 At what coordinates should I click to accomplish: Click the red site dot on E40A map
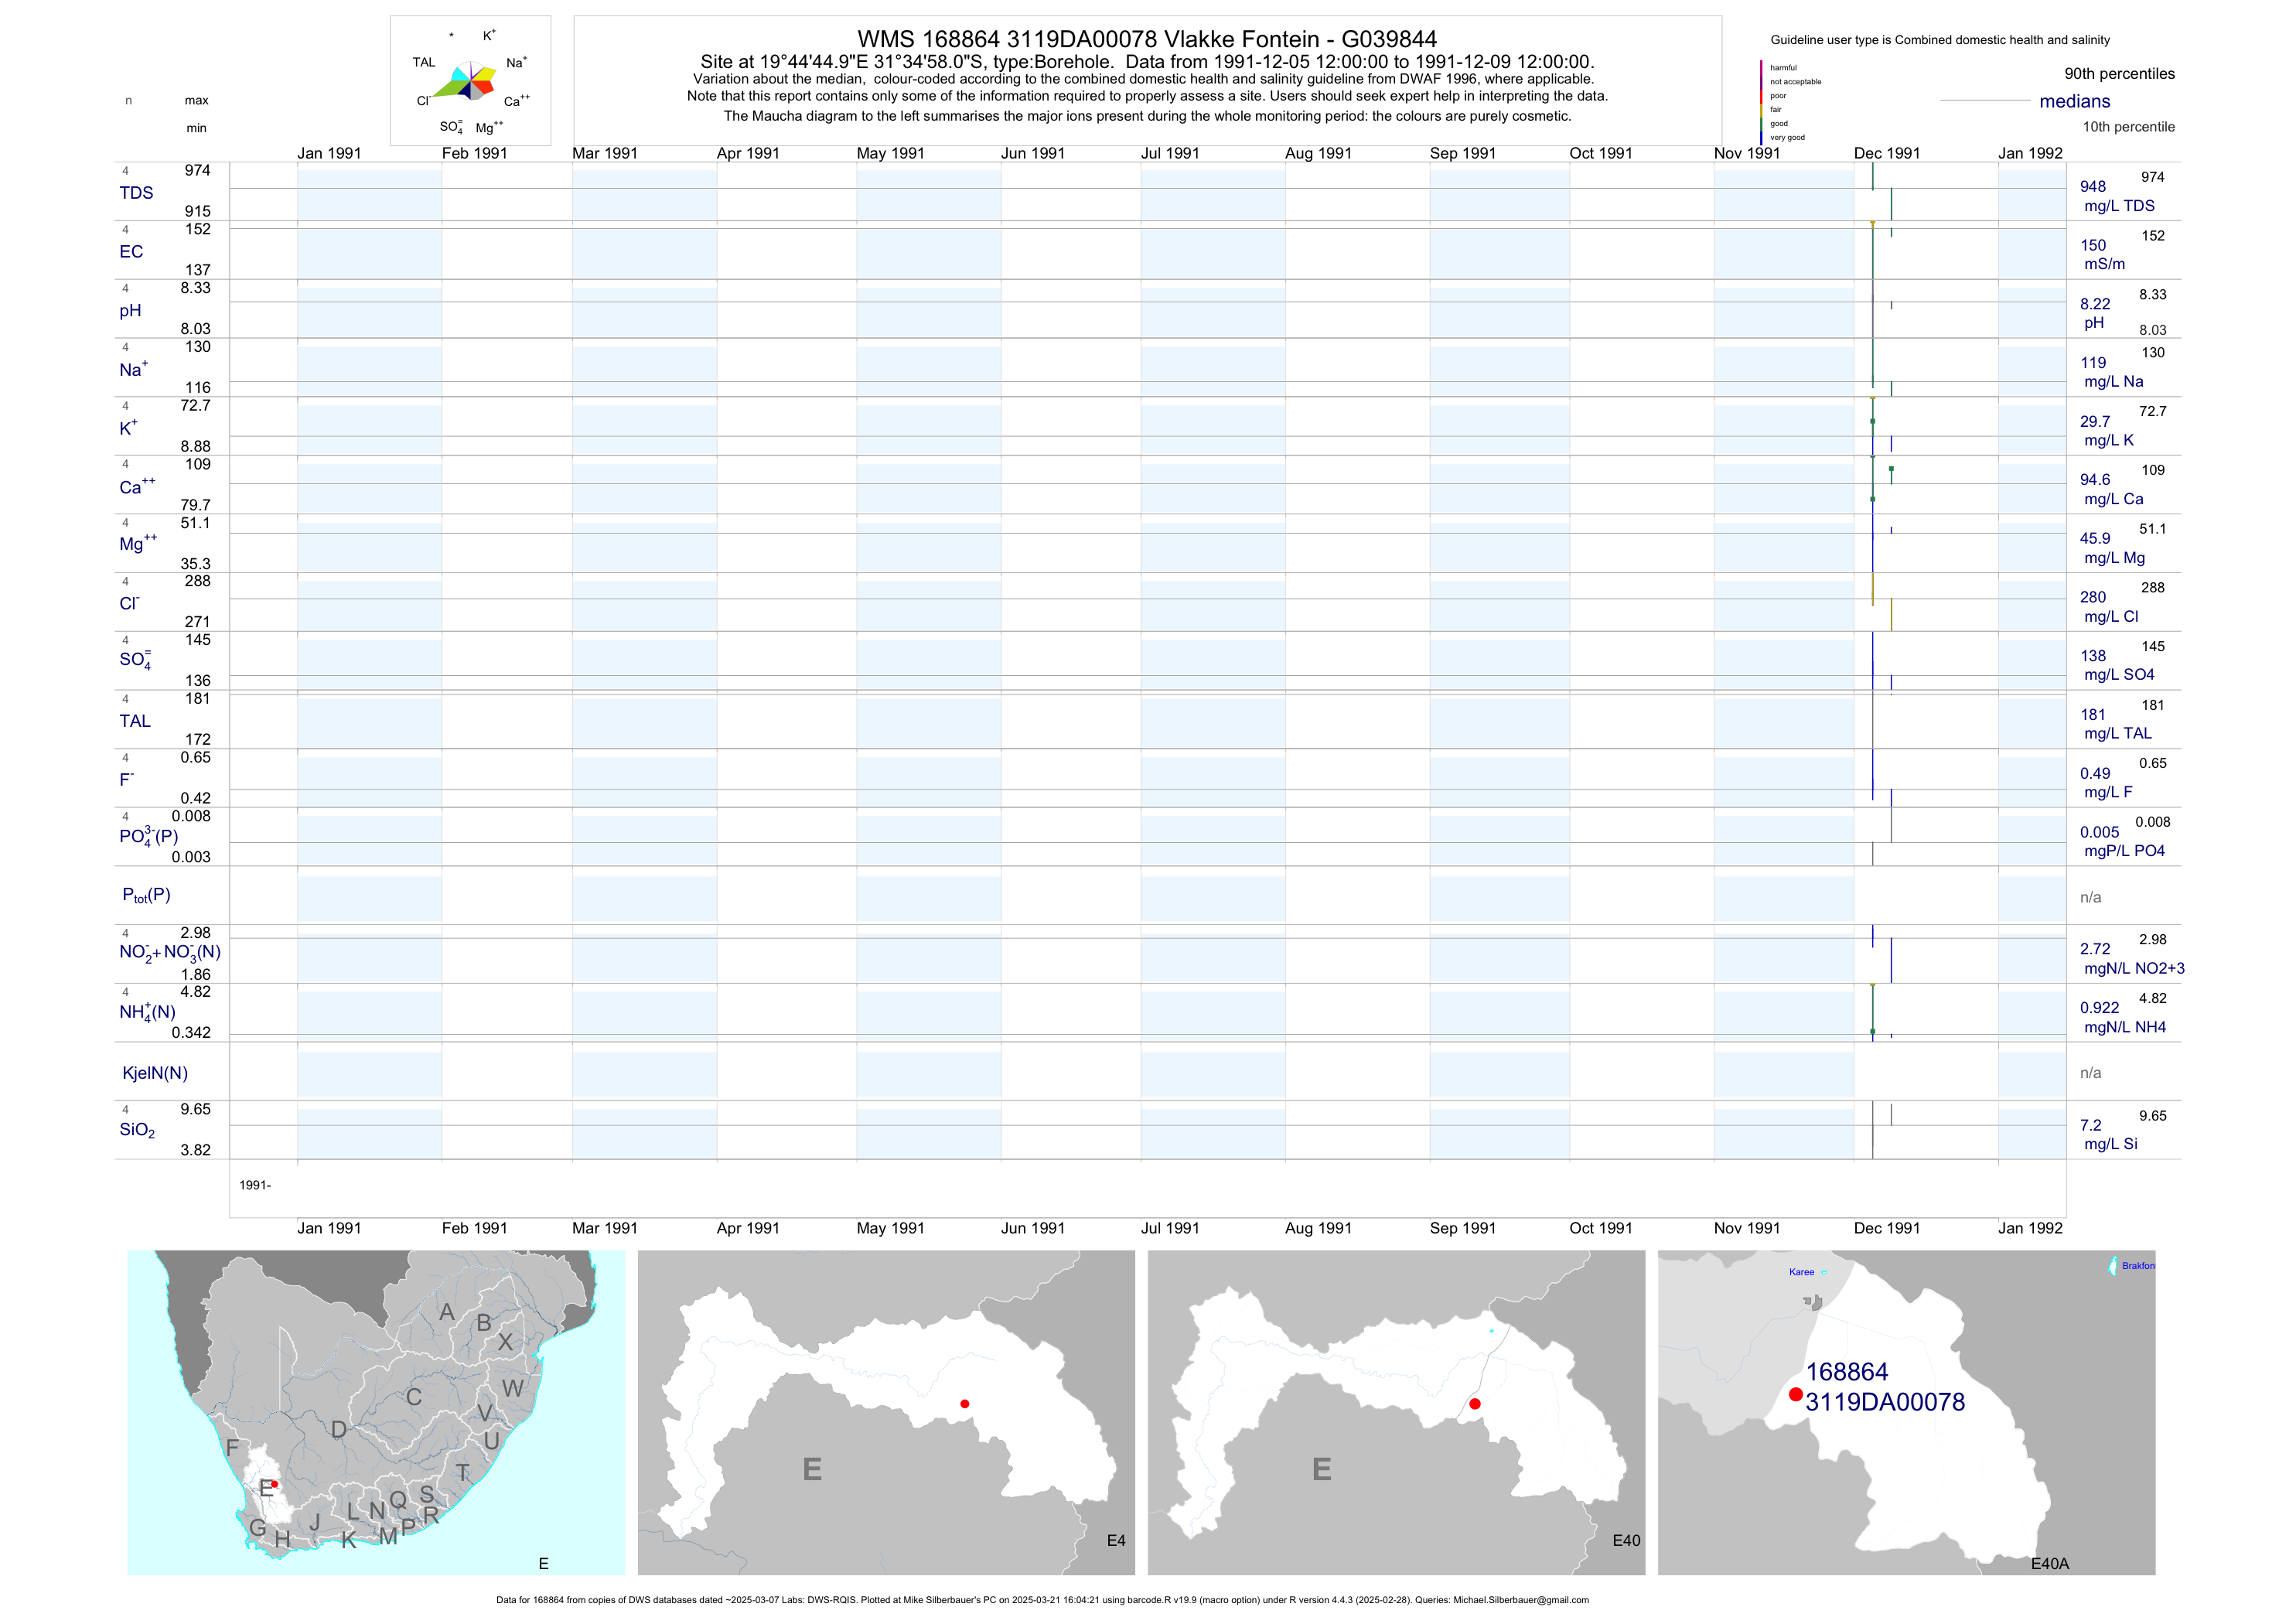(x=1796, y=1394)
